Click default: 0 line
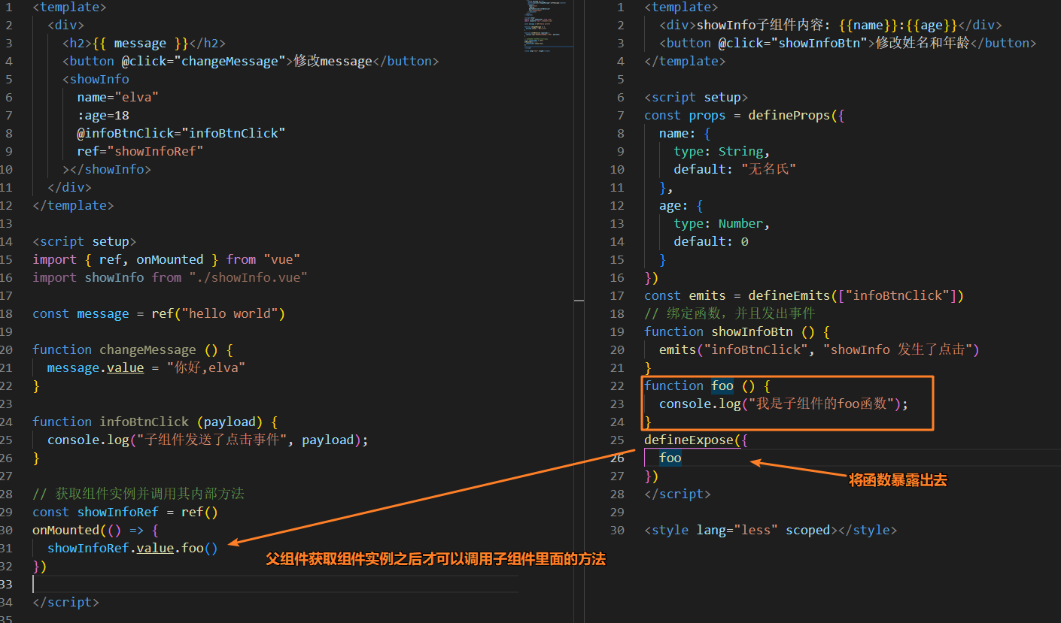Viewport: 1061px width, 623px height. tap(711, 241)
